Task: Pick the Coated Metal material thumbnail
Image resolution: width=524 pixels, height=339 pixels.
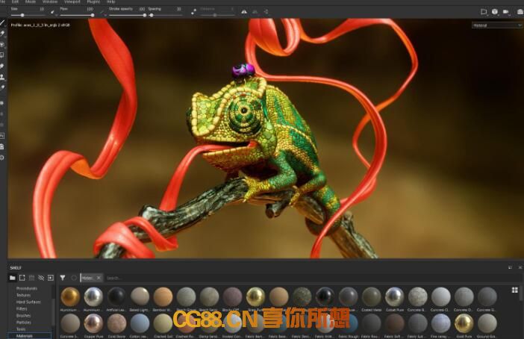Action: coord(371,297)
